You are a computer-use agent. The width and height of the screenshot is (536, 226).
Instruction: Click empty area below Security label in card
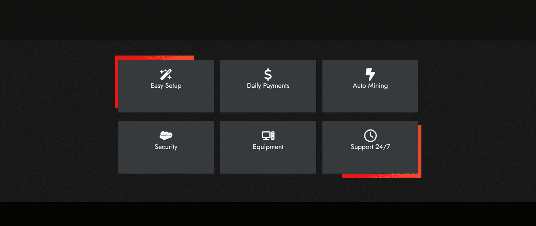[x=166, y=162]
